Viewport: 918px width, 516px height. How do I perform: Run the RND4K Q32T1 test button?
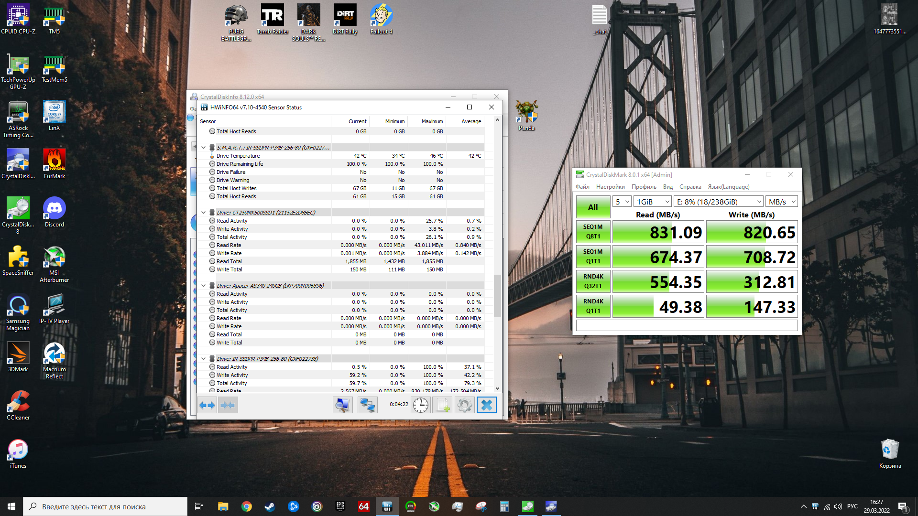593,281
